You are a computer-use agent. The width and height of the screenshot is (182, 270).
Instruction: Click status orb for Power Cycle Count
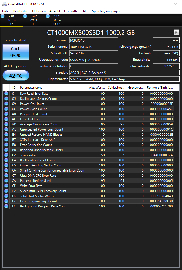[6, 109]
